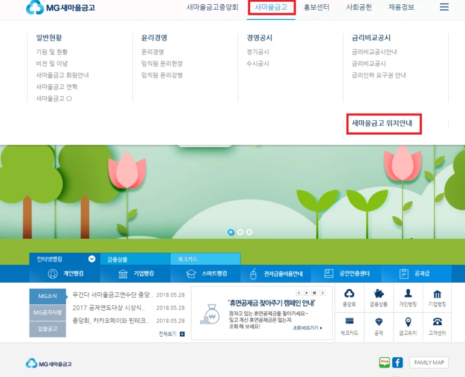This screenshot has height=377, width=465.
Task: Open 임직원 윤리헌장 link
Action: coord(162,63)
